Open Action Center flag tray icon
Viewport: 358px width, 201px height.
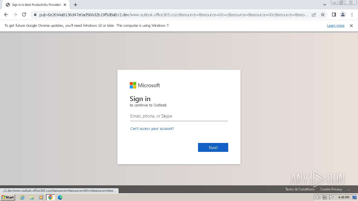(331, 197)
